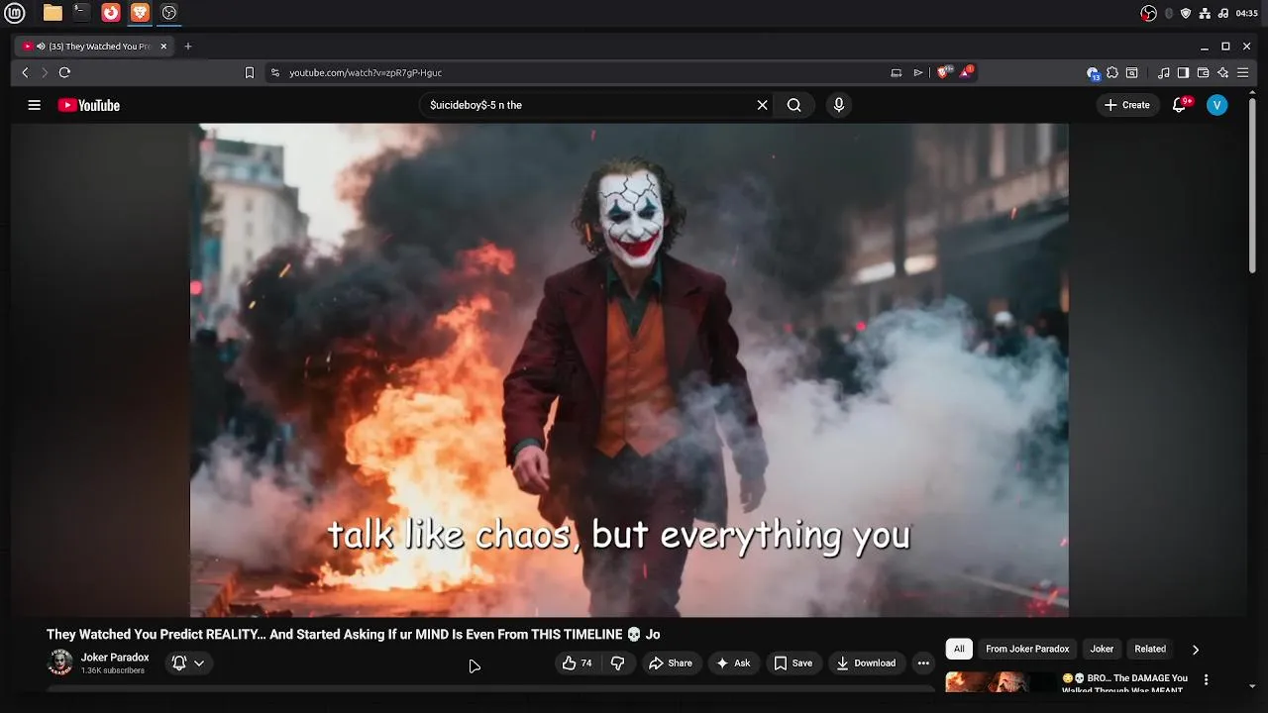
Task: Select the They Watched You browser tab
Action: click(x=95, y=47)
